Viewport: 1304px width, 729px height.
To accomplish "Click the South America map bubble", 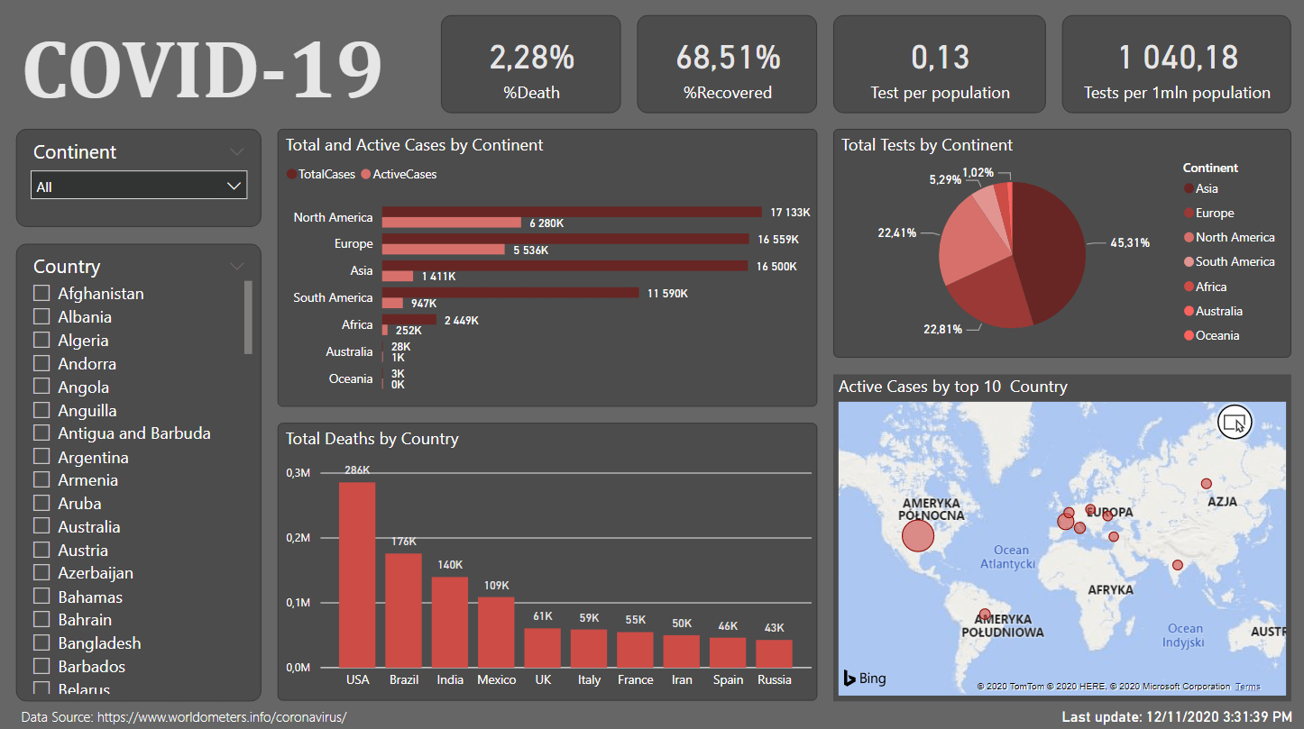I will point(984,614).
